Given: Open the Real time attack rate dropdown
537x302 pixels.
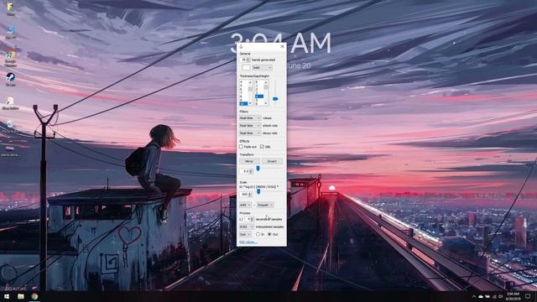Looking at the screenshot, I should click(250, 126).
